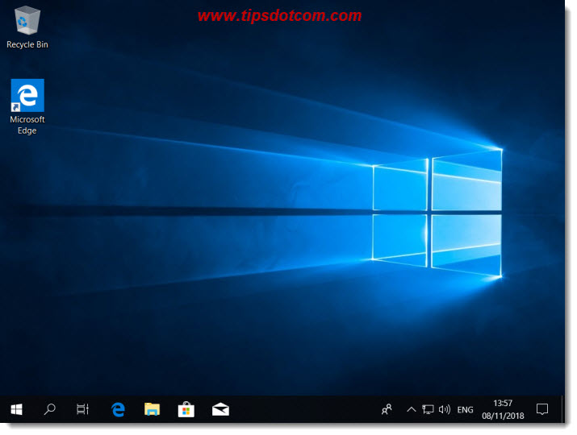This screenshot has height=435, width=577.
Task: Open Microsoft Store from the taskbar
Action: click(x=186, y=409)
